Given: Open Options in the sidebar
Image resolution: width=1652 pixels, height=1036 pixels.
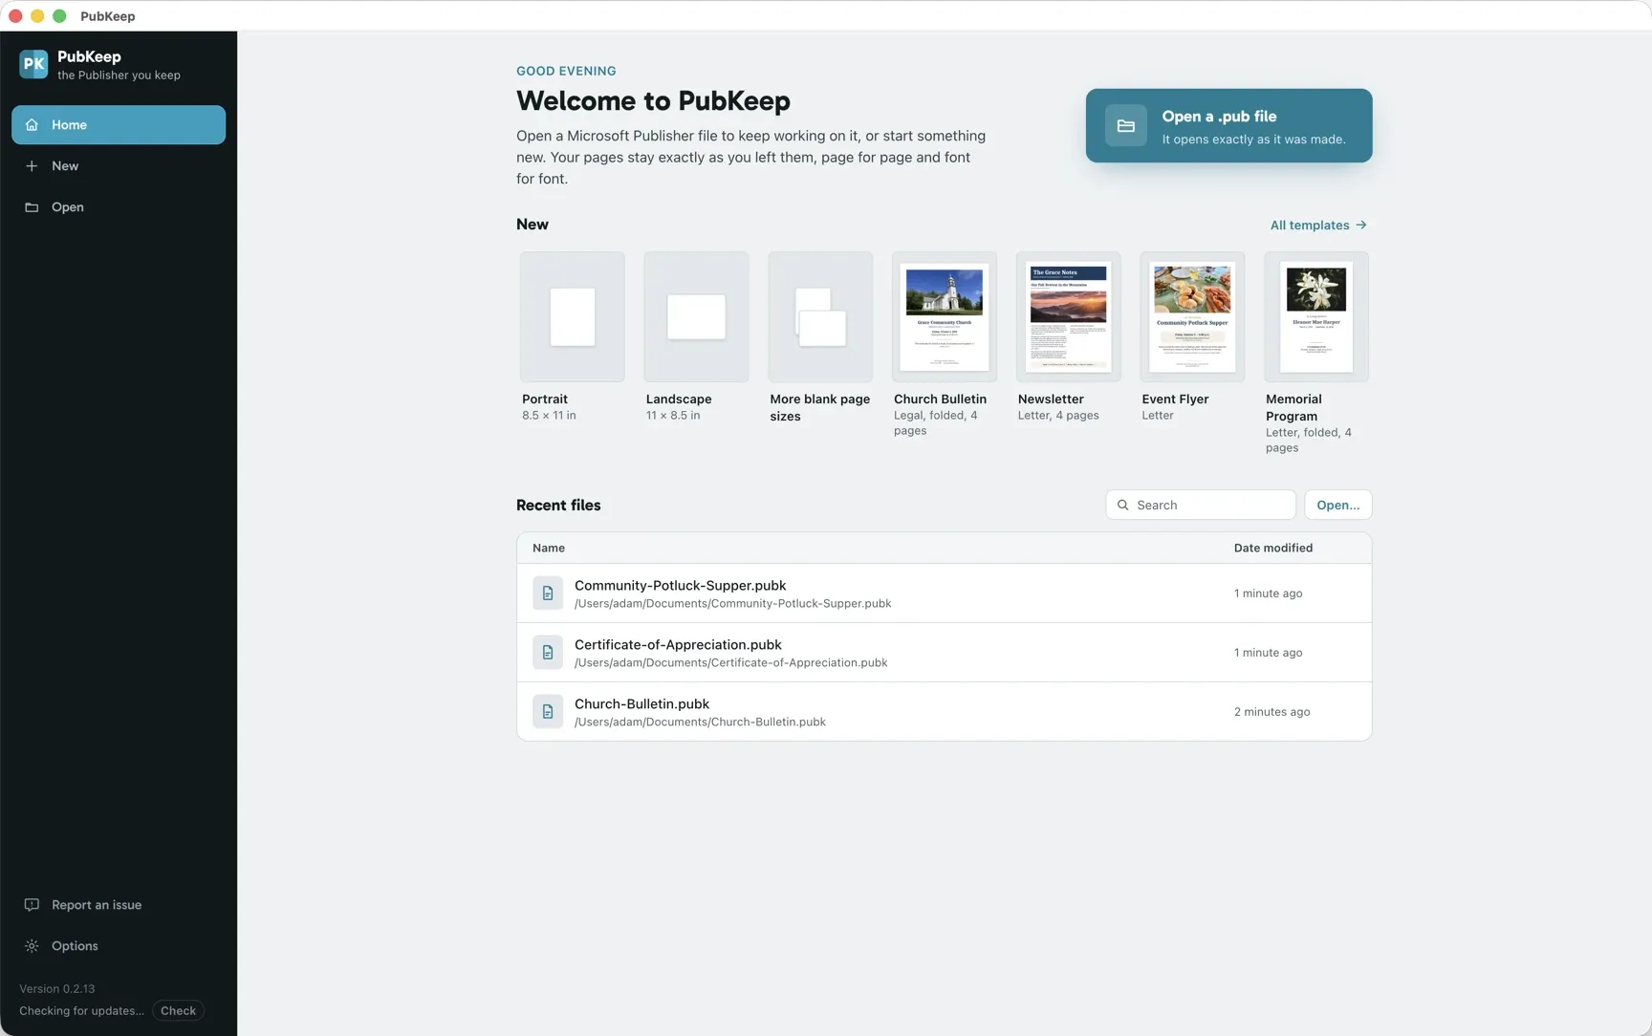Looking at the screenshot, I should tap(119, 946).
